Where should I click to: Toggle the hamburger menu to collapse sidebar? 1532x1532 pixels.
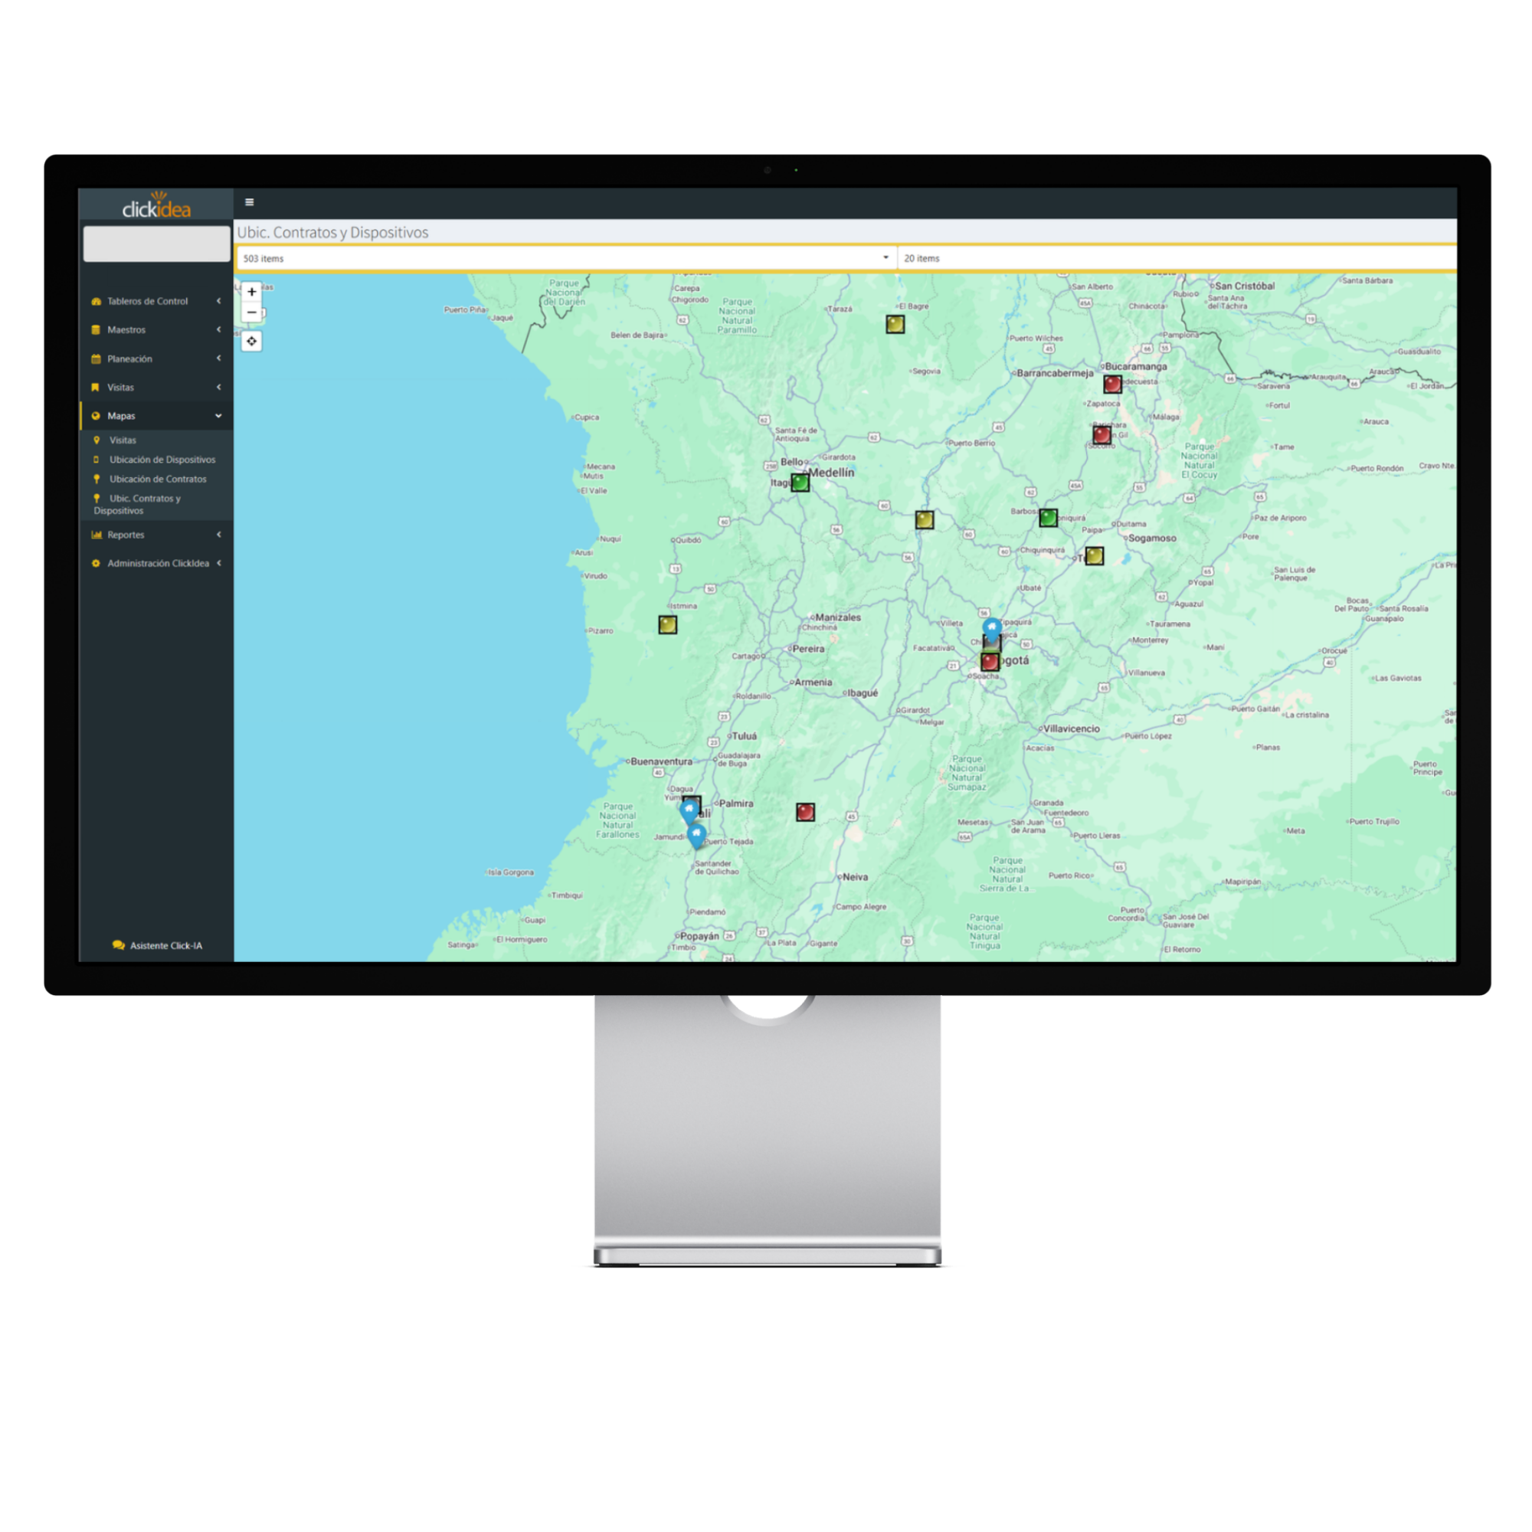point(248,201)
